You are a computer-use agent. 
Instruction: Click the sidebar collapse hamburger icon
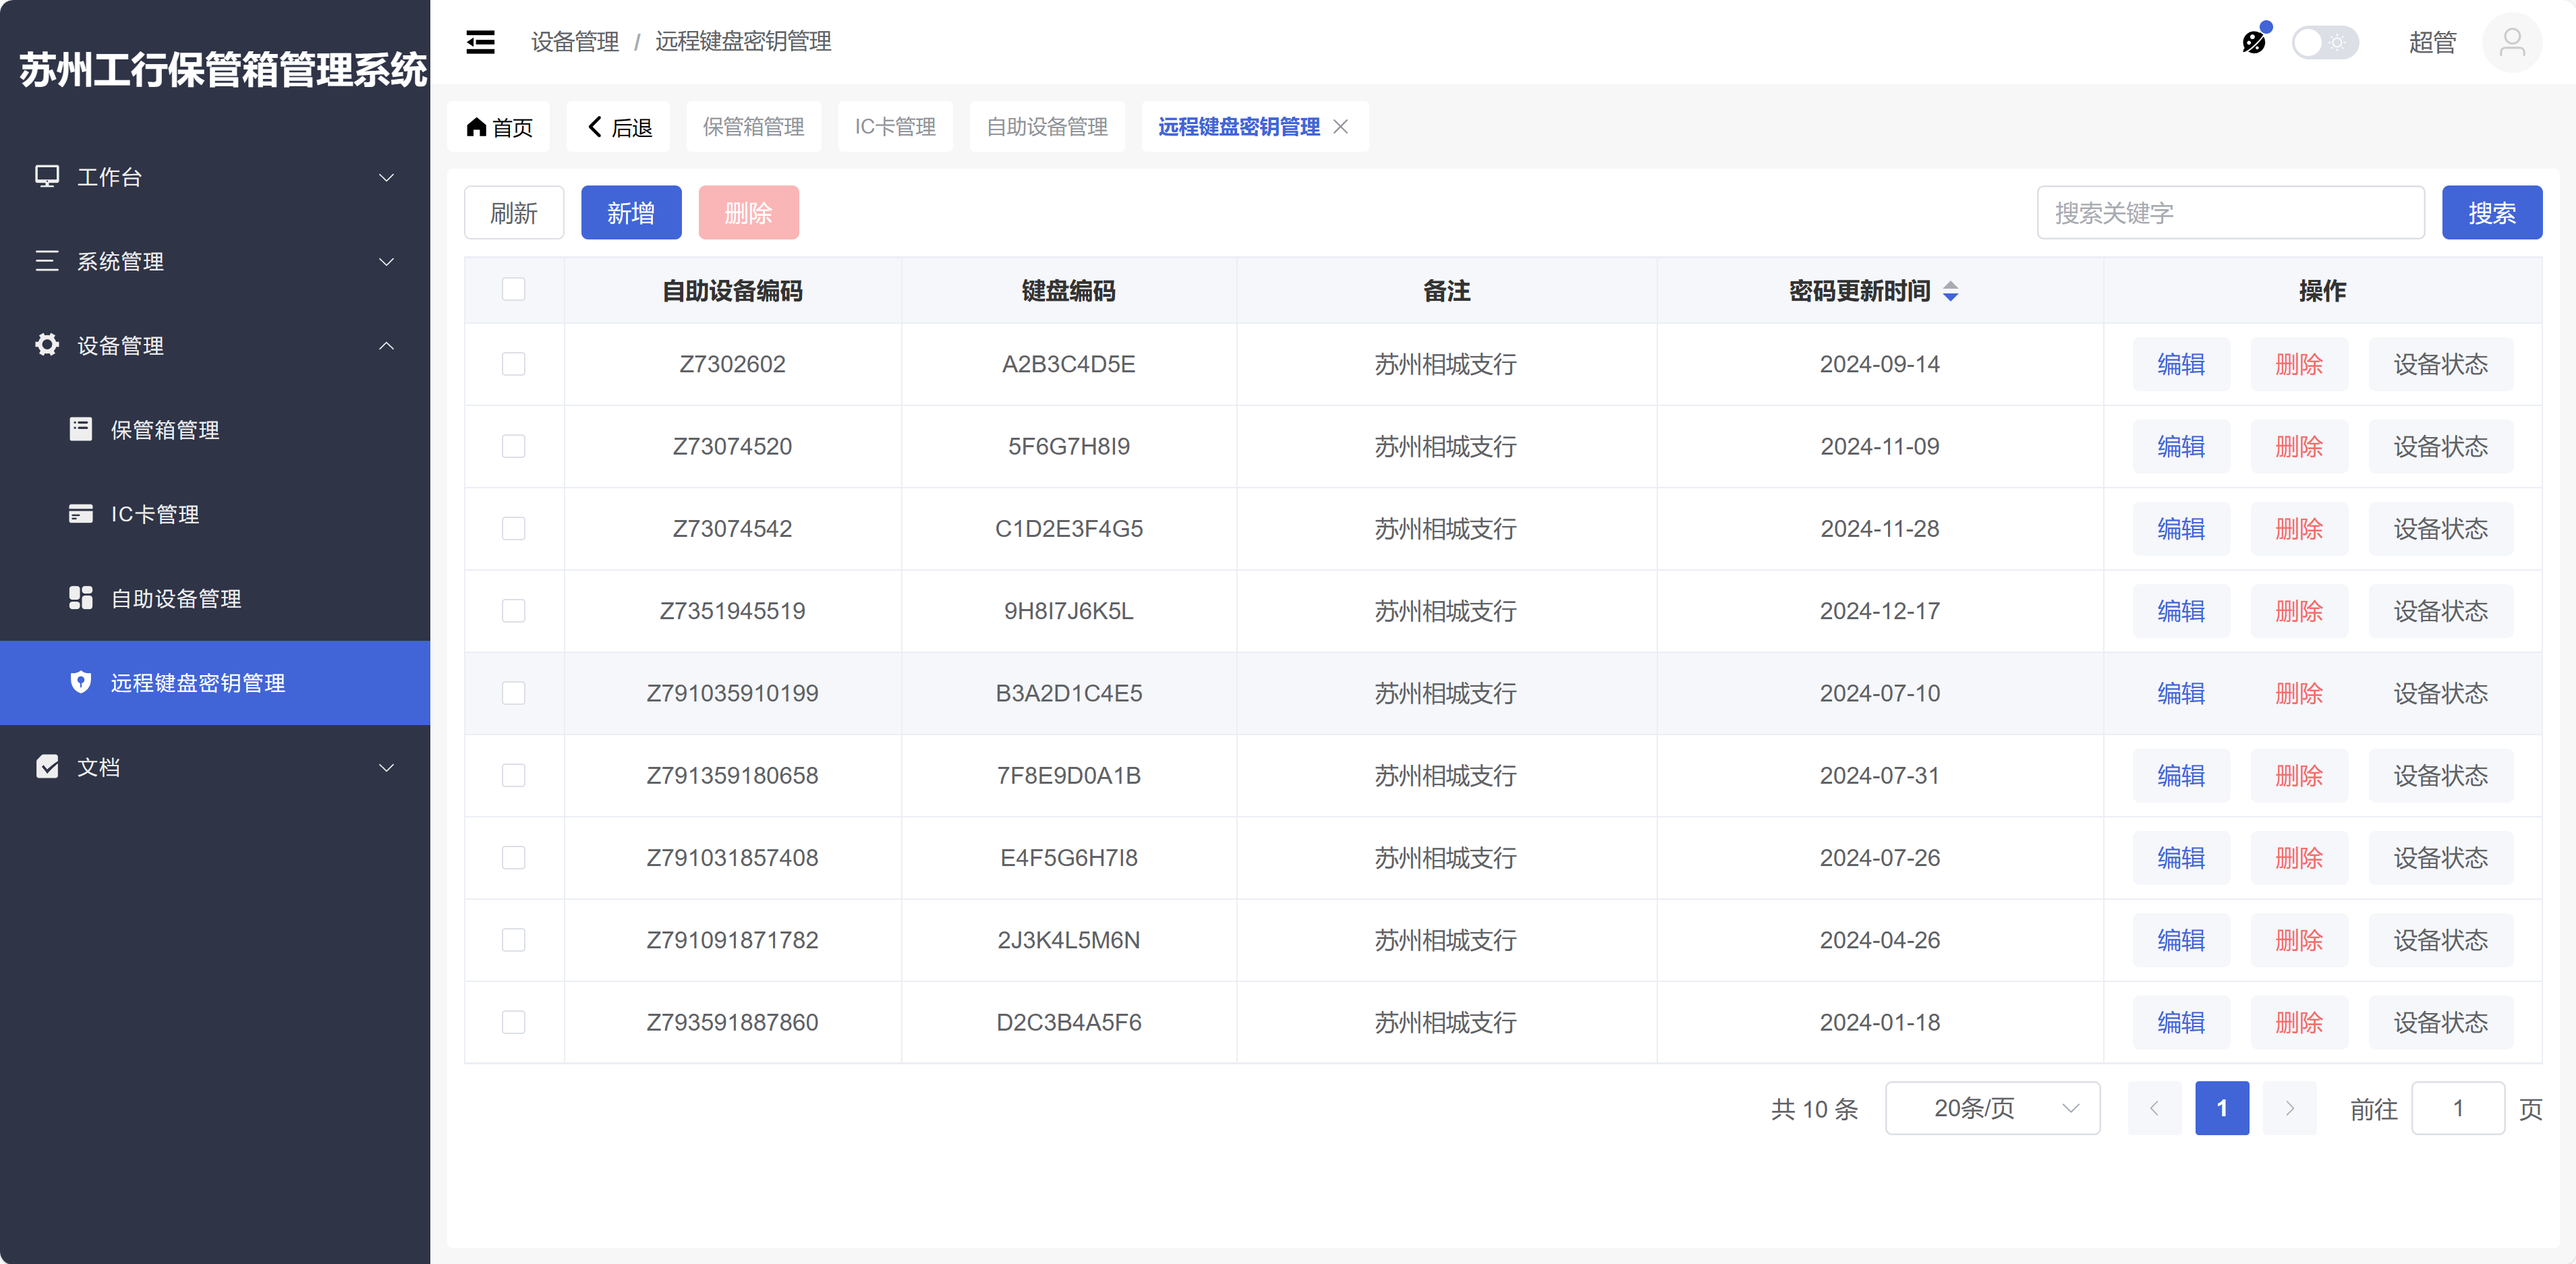click(480, 42)
